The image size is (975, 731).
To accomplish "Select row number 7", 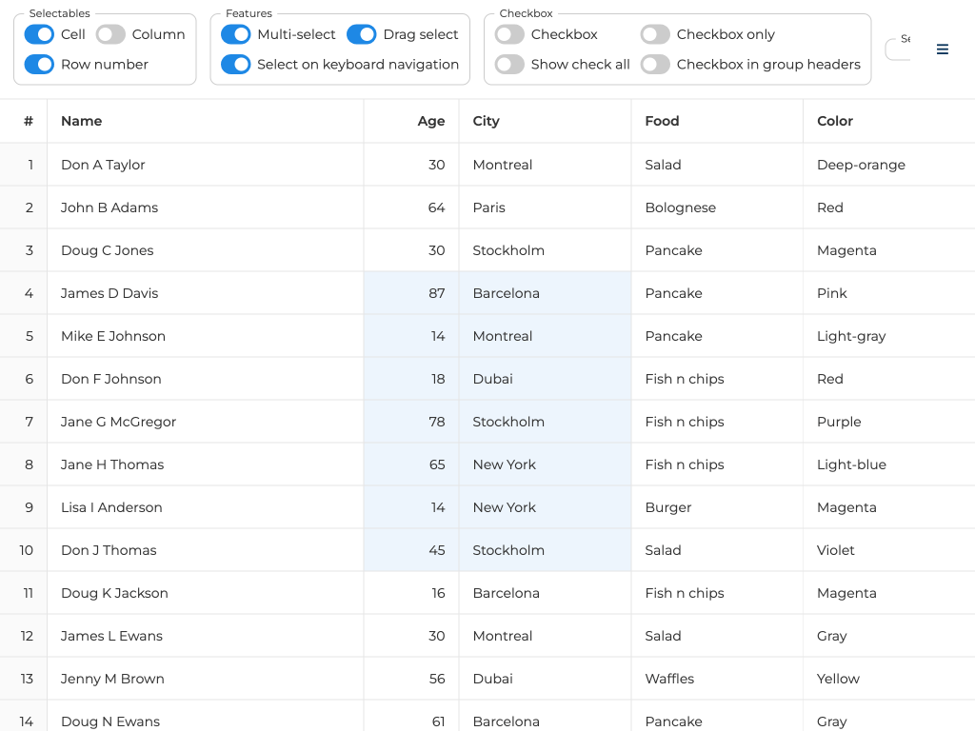I will point(29,422).
